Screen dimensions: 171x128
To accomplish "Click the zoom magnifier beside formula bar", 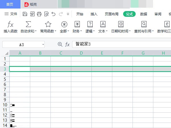I will point(60,44).
